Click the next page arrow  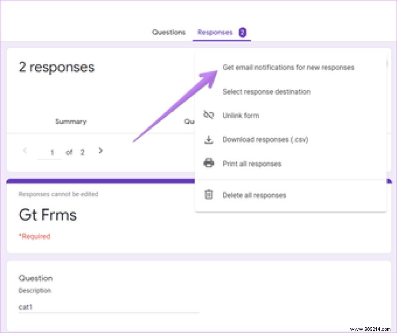click(x=101, y=151)
